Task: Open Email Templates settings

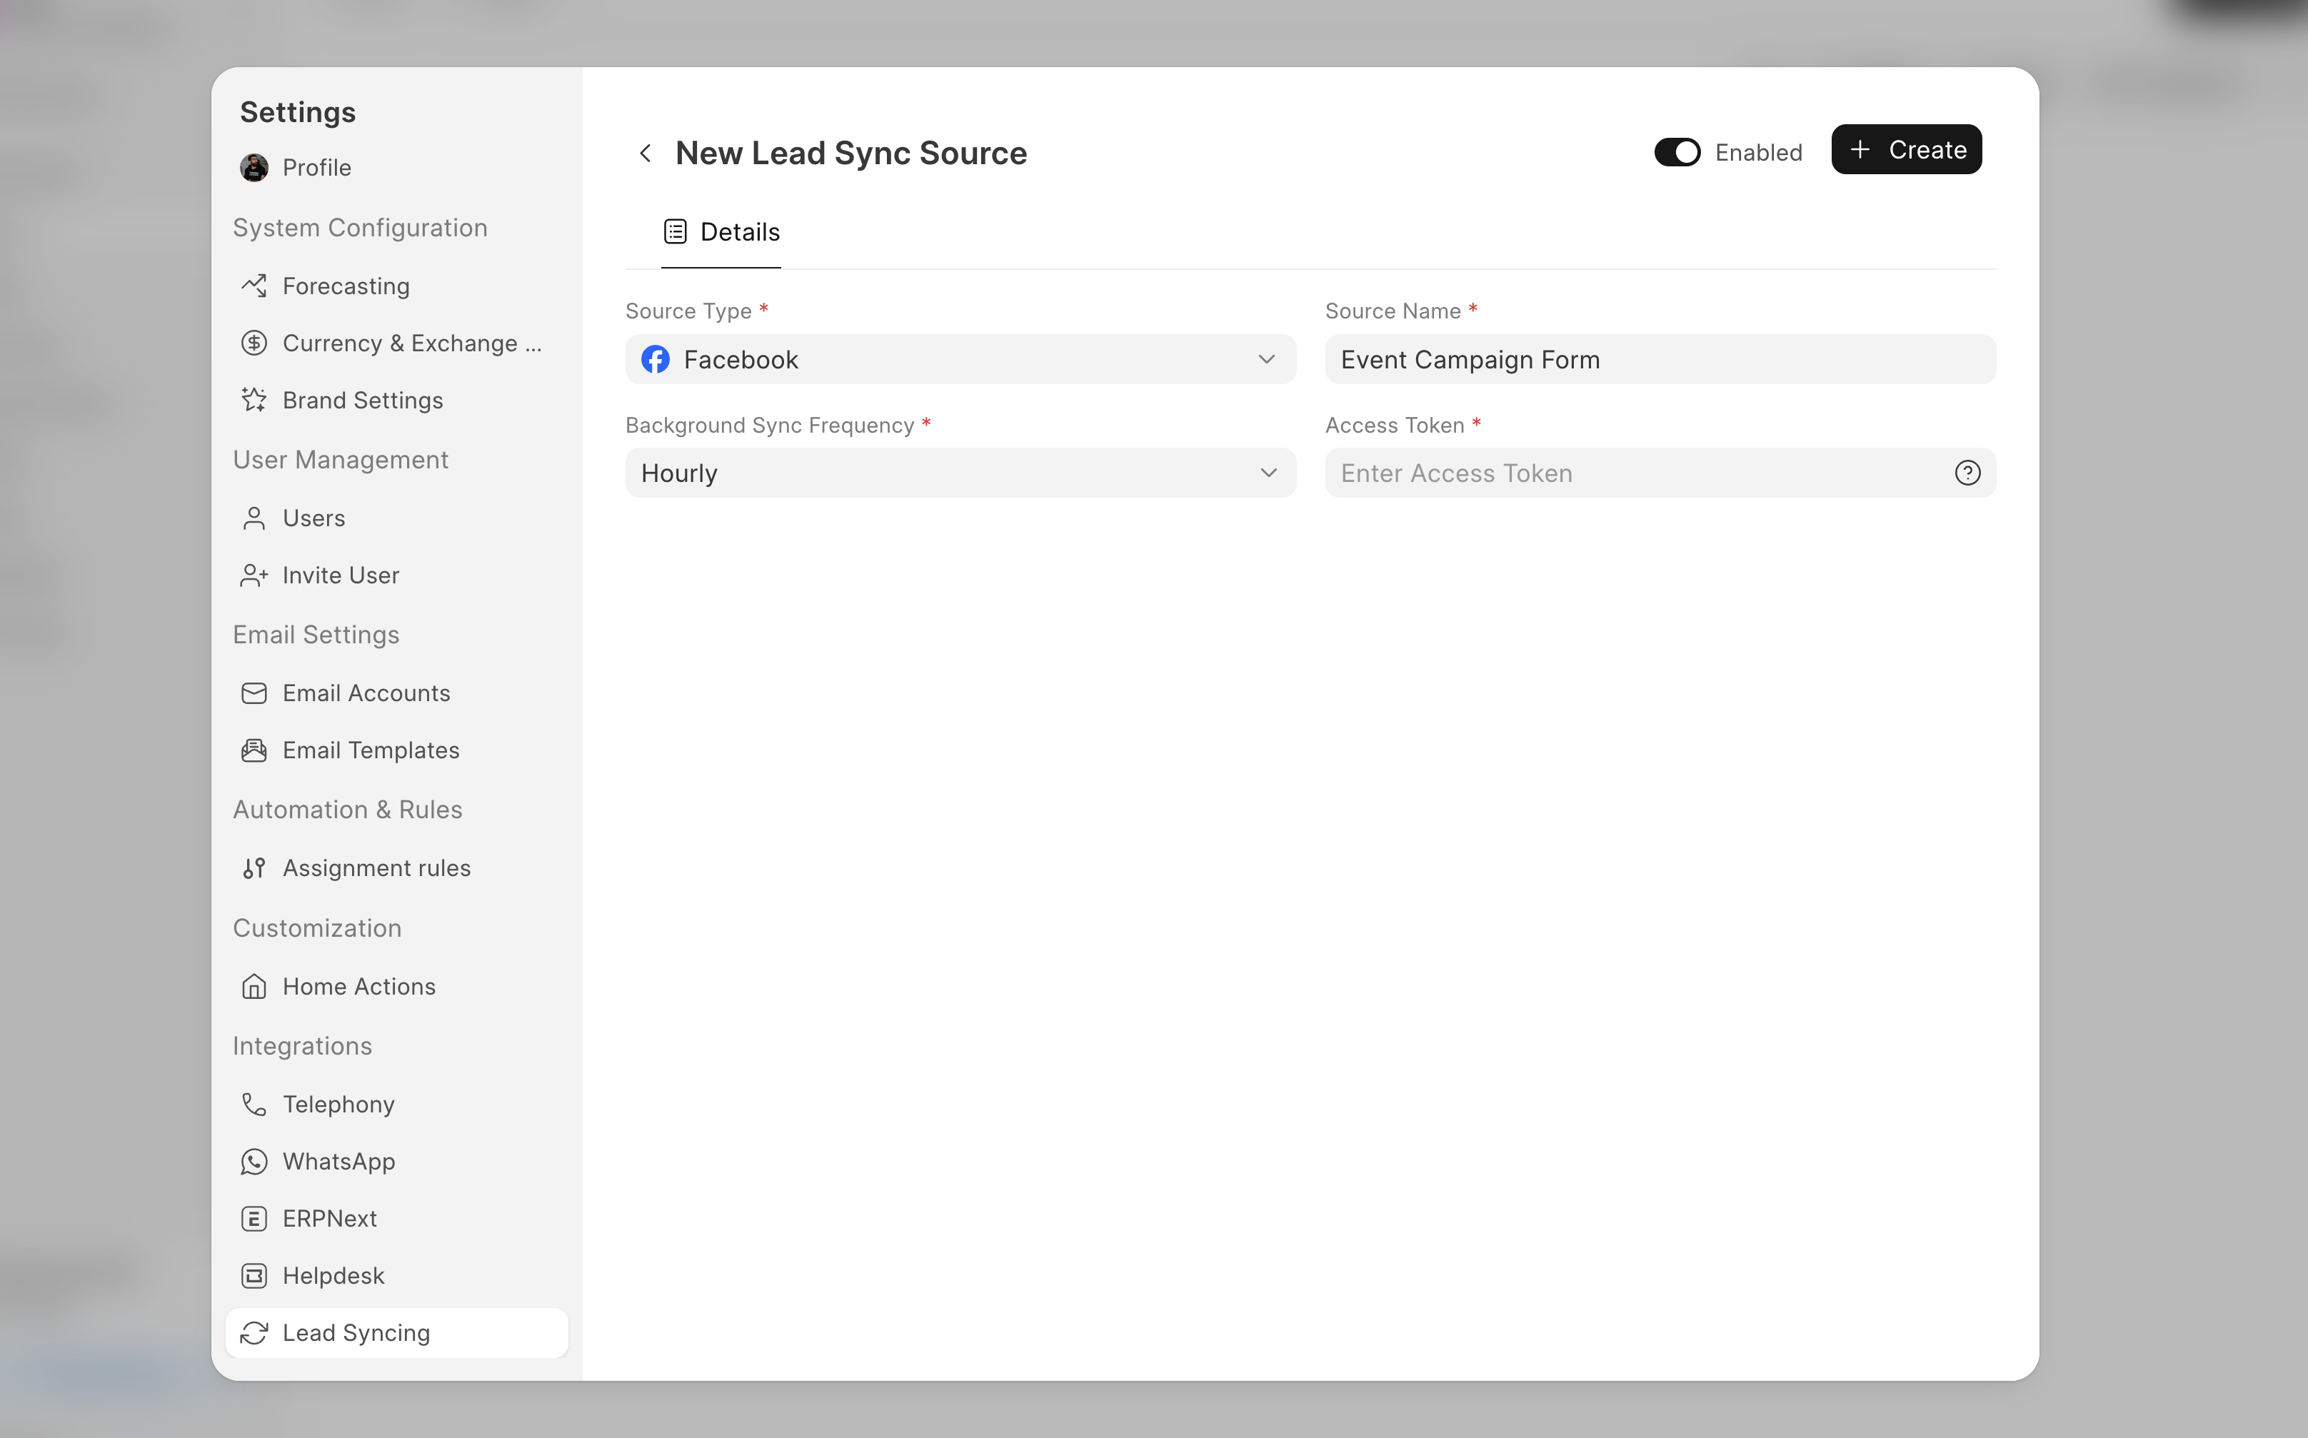Action: (370, 750)
